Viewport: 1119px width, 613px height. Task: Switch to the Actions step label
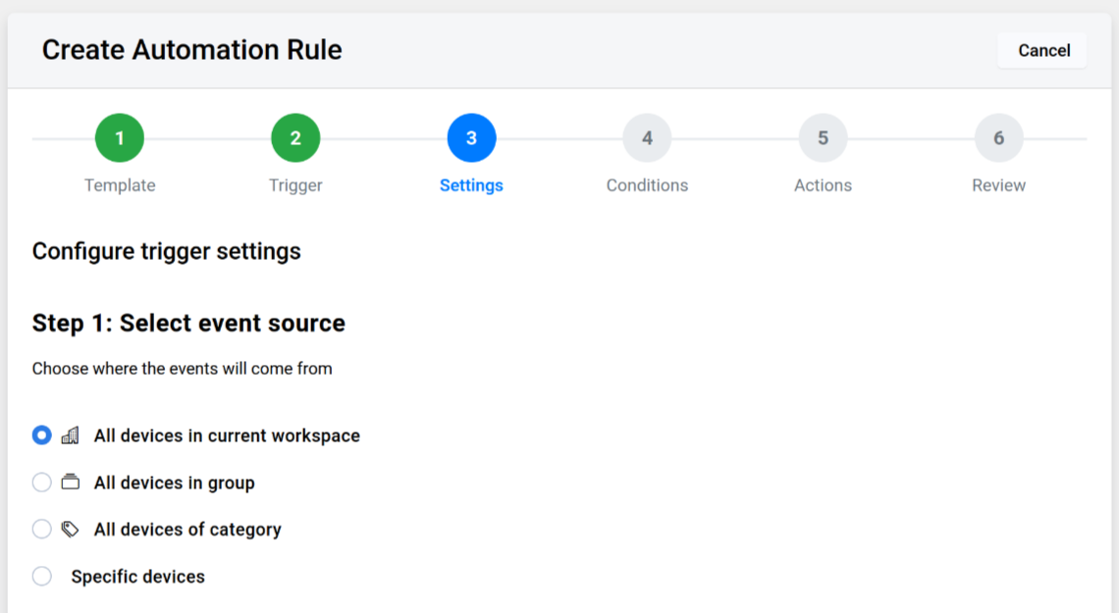[823, 185]
